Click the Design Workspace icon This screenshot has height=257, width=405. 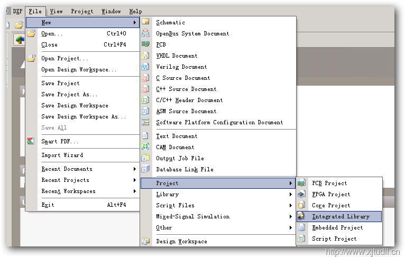point(145,241)
